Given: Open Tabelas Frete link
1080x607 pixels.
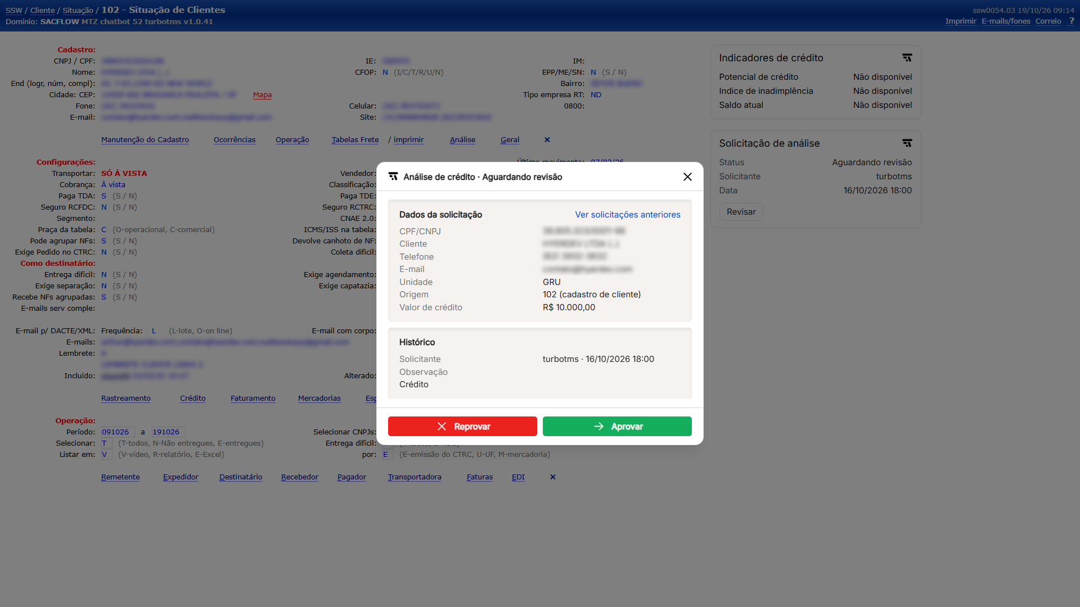Looking at the screenshot, I should tap(355, 140).
